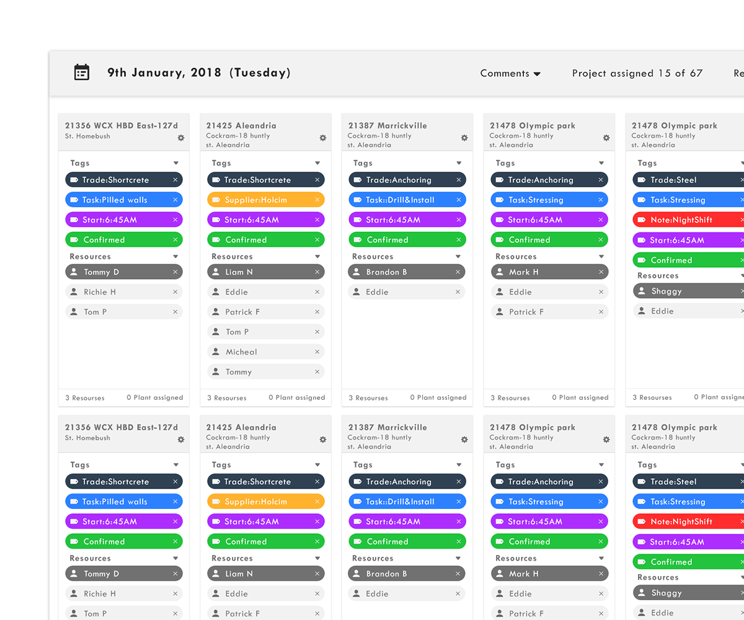744x620 pixels.
Task: Open settings gear on upper 21356 WCX HBD card
Action: tap(181, 138)
